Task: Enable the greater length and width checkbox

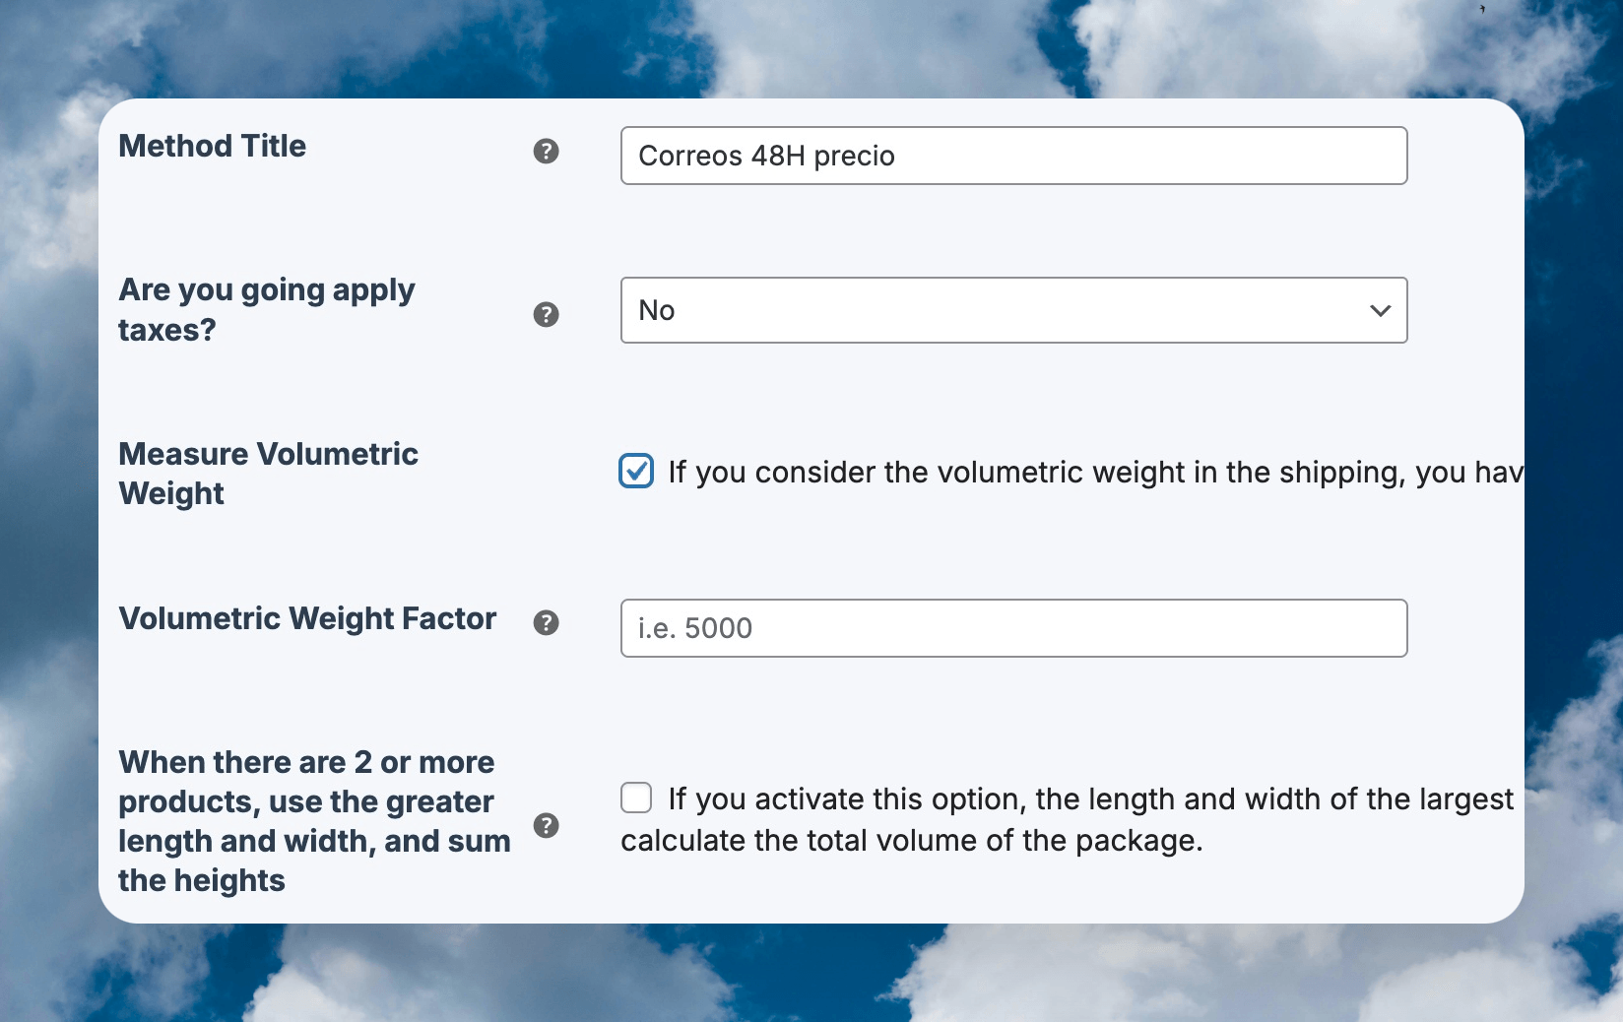Action: click(636, 798)
